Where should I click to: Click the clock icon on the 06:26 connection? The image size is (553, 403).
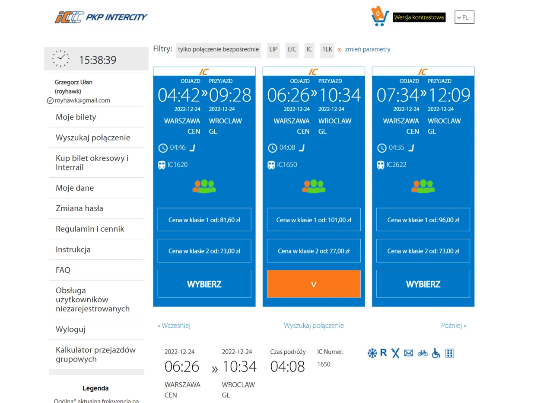pyautogui.click(x=272, y=148)
